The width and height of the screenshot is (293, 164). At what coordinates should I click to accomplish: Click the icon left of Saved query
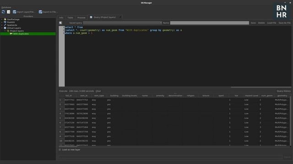pos(60,23)
